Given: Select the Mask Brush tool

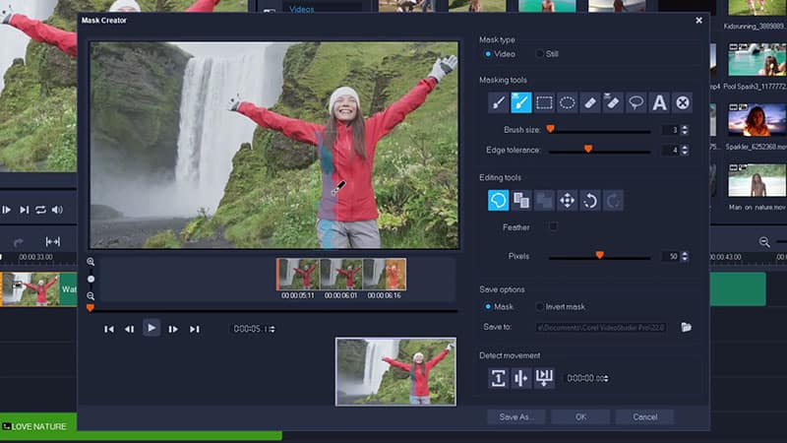Looking at the screenshot, I should (499, 102).
